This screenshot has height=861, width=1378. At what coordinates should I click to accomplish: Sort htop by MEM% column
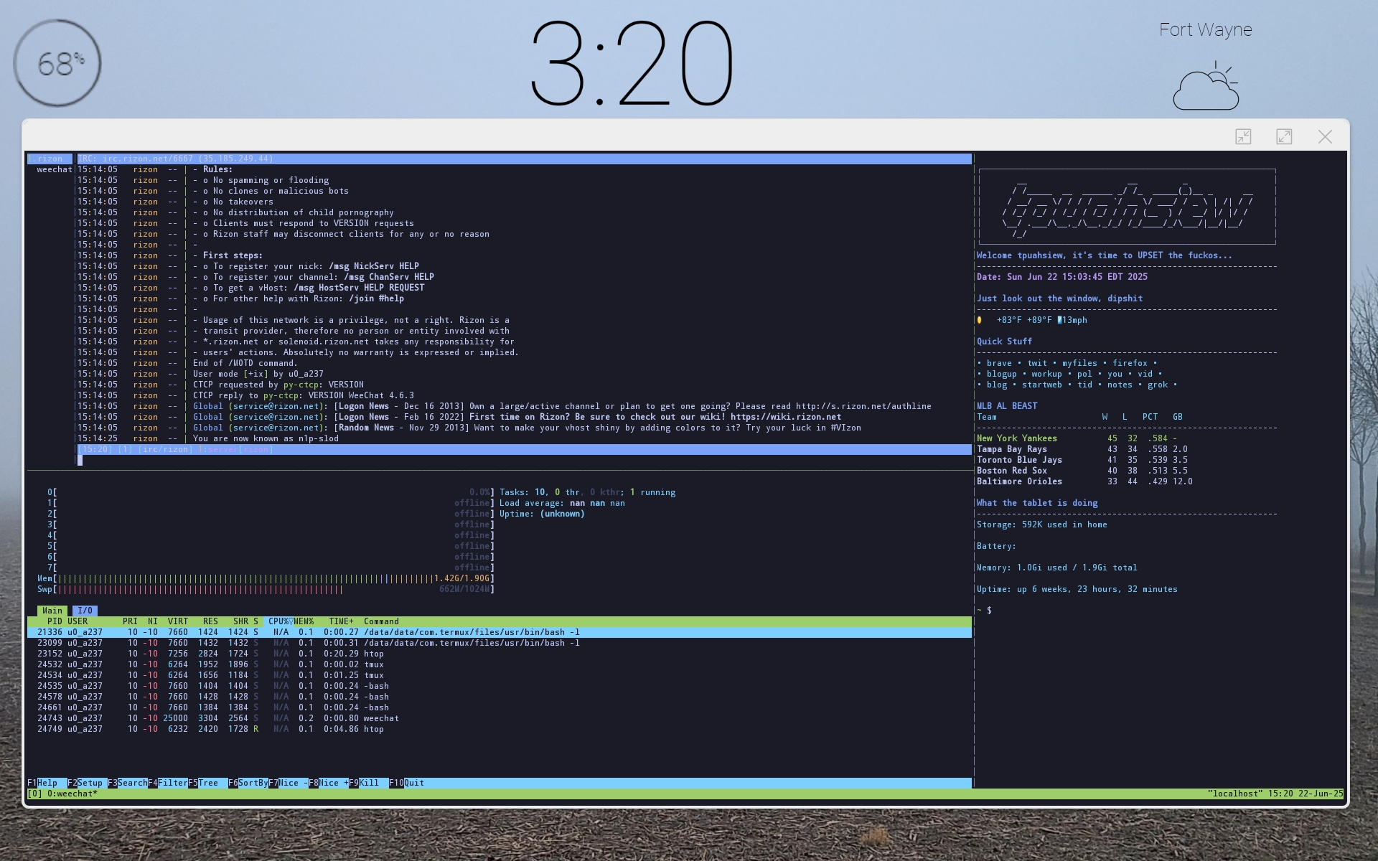pyautogui.click(x=304, y=621)
